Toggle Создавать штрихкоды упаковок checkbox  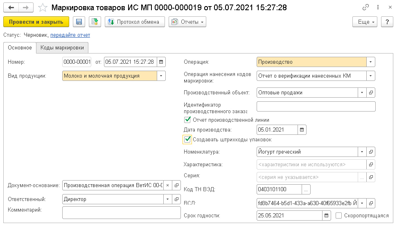[187, 139]
